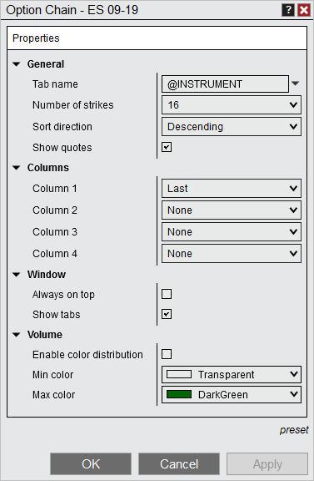Open the Min color Transparent picker
The width and height of the screenshot is (314, 481).
pyautogui.click(x=232, y=375)
